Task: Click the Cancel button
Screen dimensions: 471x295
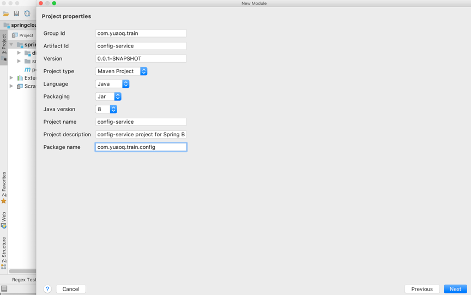Action: pyautogui.click(x=71, y=289)
